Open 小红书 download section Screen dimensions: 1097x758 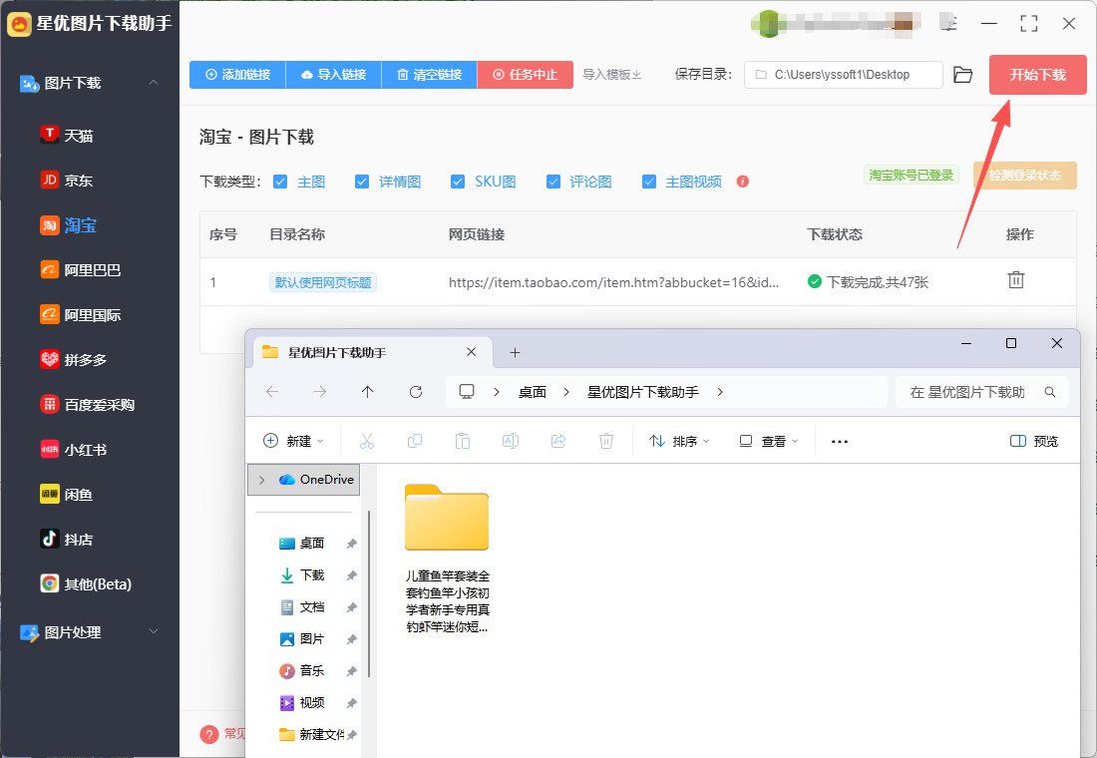pyautogui.click(x=85, y=450)
